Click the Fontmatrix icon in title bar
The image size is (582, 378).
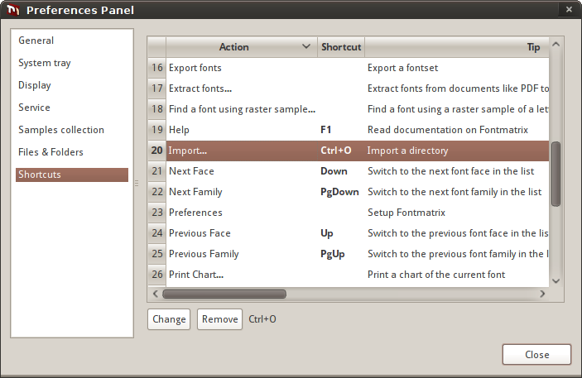click(13, 10)
